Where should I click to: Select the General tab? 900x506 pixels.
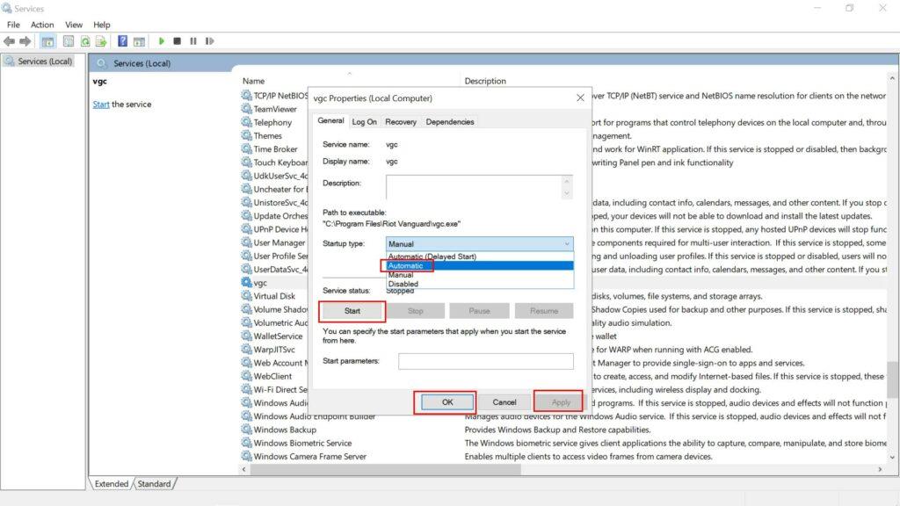click(x=330, y=120)
